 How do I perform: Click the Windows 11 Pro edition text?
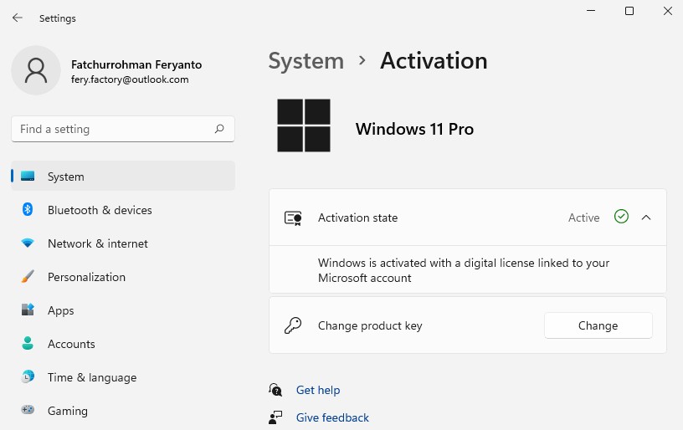(414, 129)
